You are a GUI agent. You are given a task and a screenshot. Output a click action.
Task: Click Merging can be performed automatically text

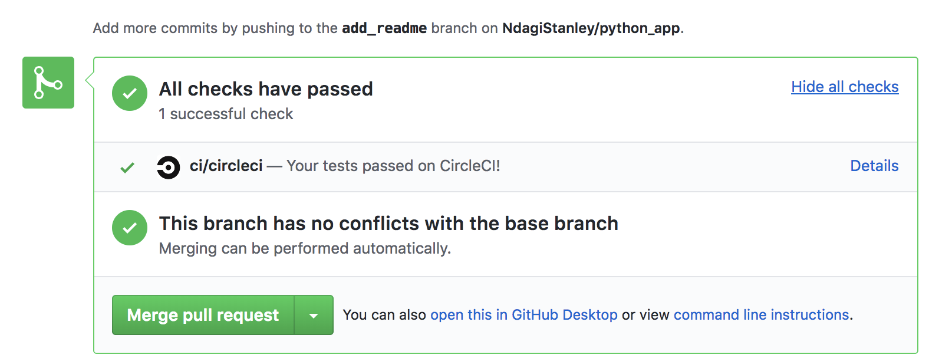[305, 248]
